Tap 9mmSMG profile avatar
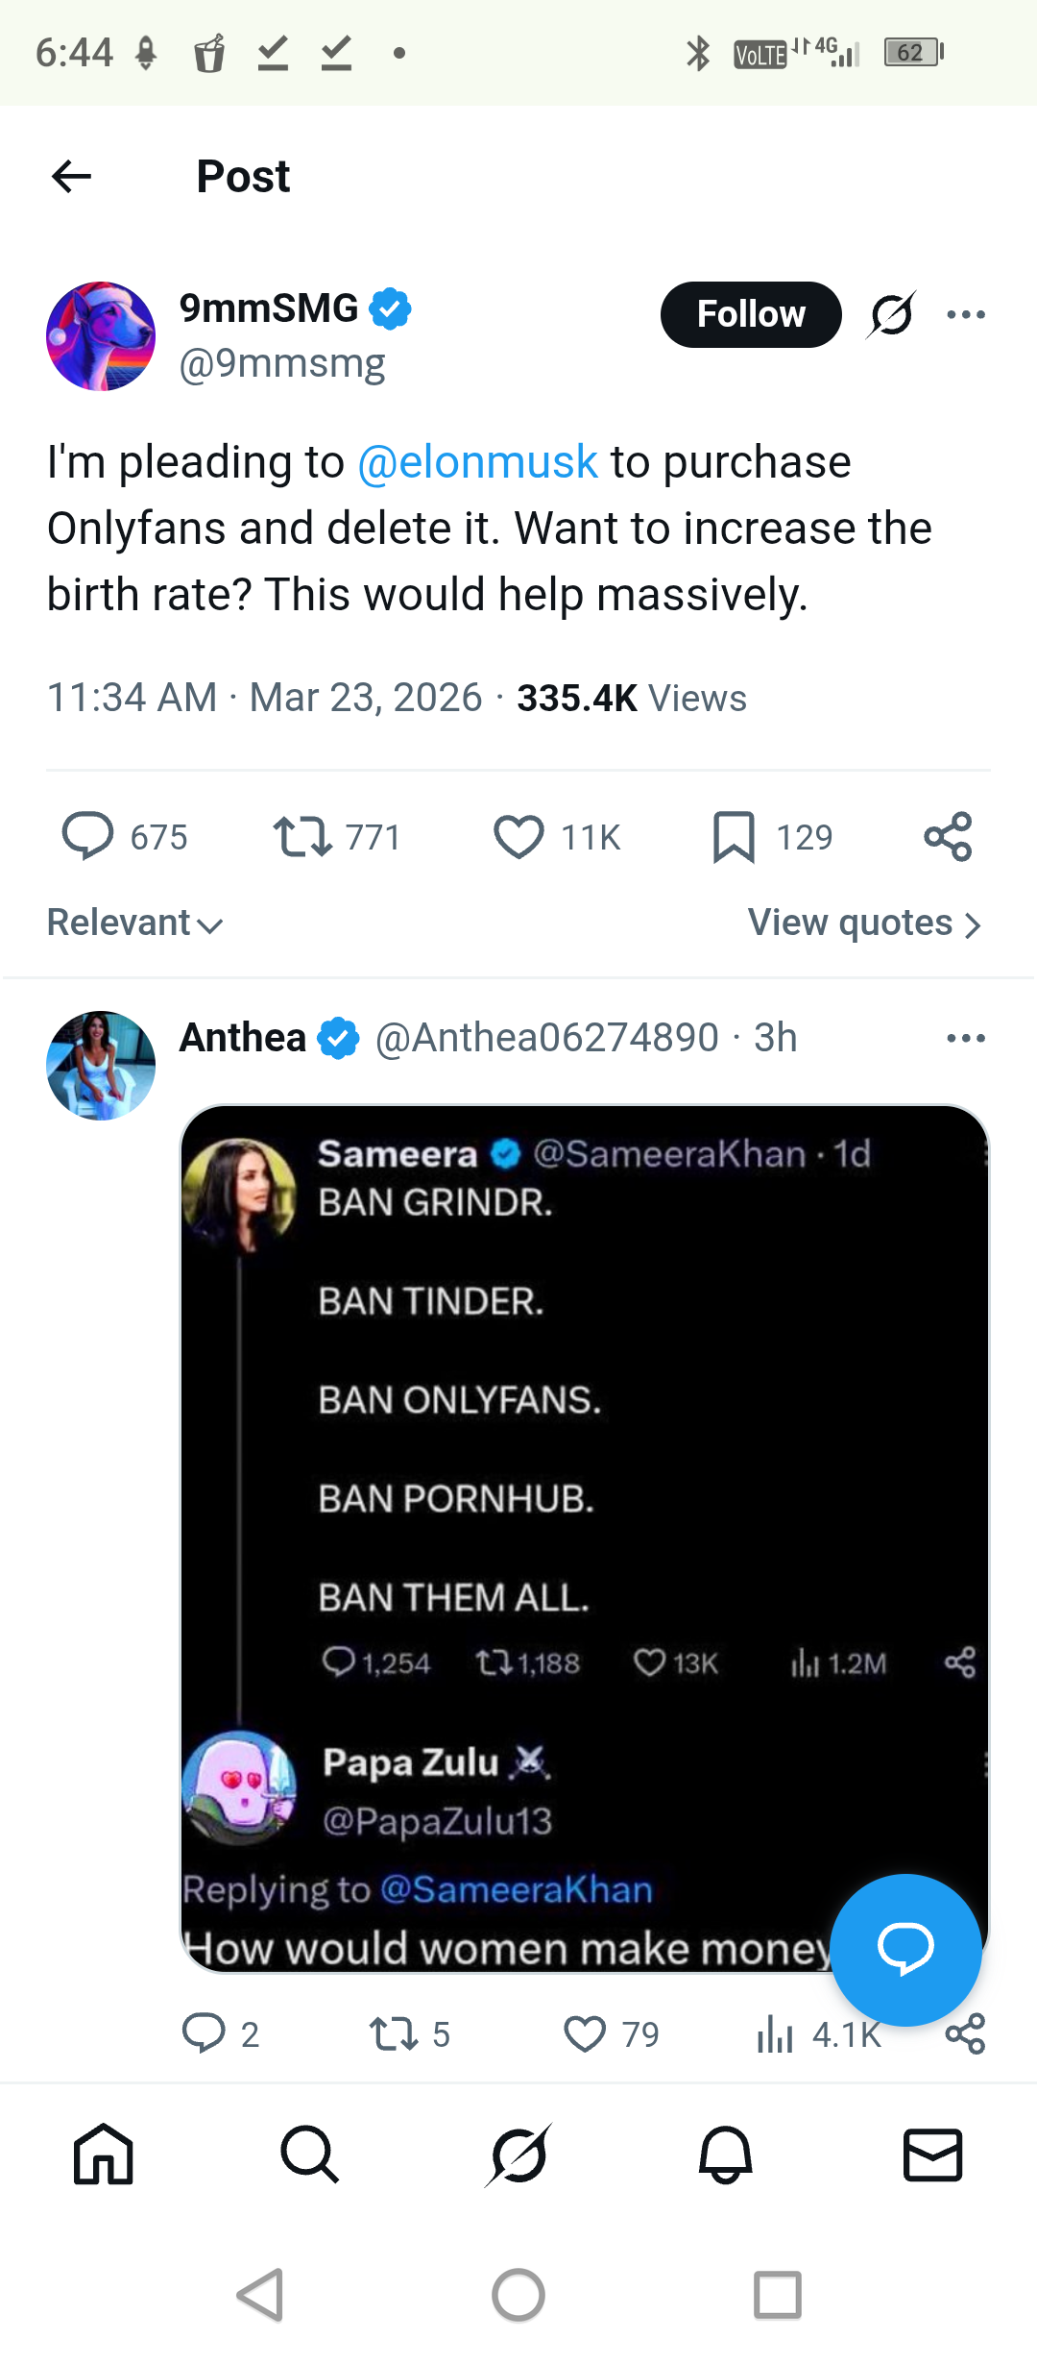1037x2364 pixels. pyautogui.click(x=101, y=336)
